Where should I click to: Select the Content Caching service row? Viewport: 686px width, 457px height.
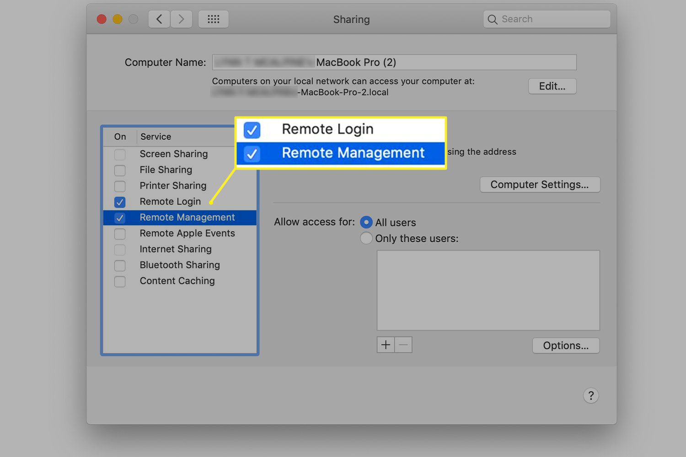[180, 281]
